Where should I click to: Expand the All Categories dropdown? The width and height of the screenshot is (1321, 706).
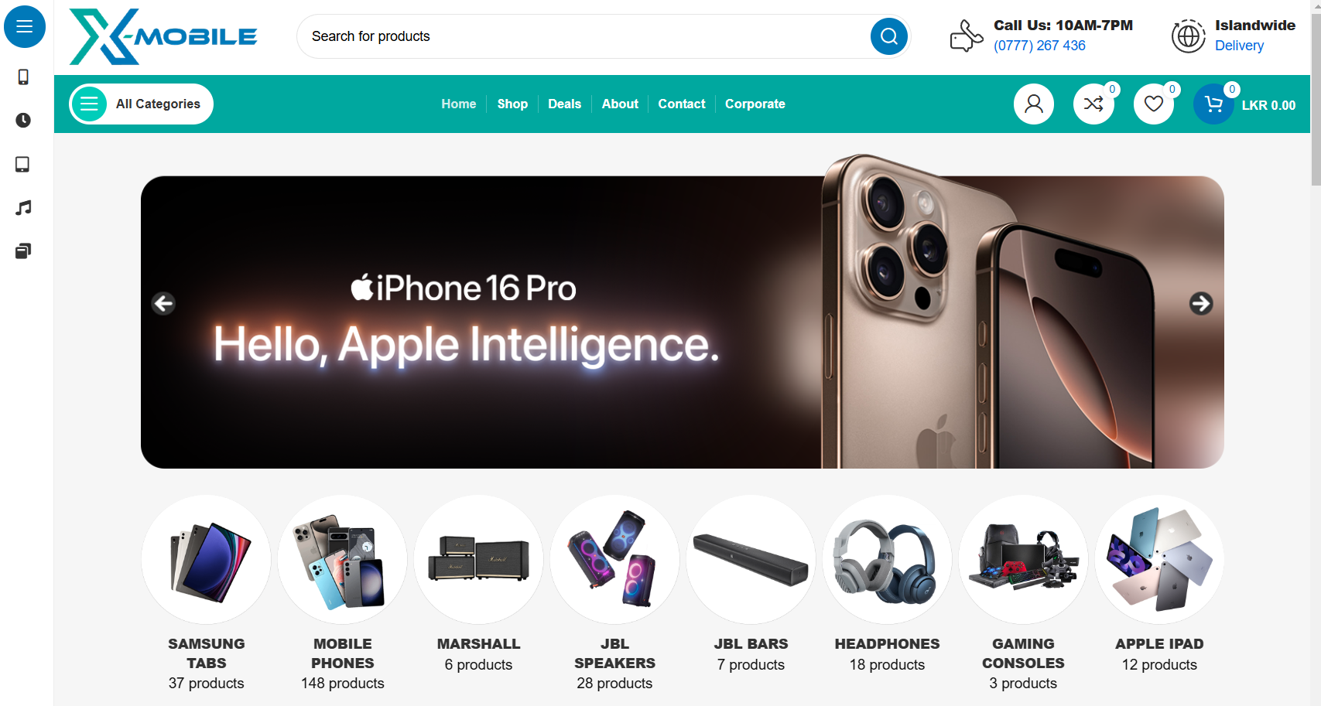(x=142, y=104)
